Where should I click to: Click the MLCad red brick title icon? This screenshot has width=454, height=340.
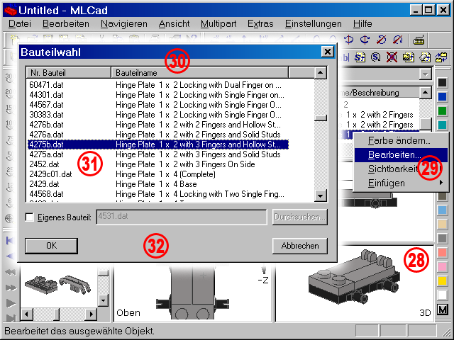tap(10, 11)
